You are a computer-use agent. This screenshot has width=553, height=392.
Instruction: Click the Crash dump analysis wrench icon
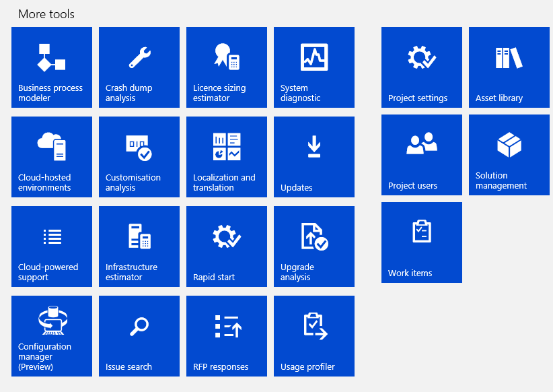click(x=139, y=58)
